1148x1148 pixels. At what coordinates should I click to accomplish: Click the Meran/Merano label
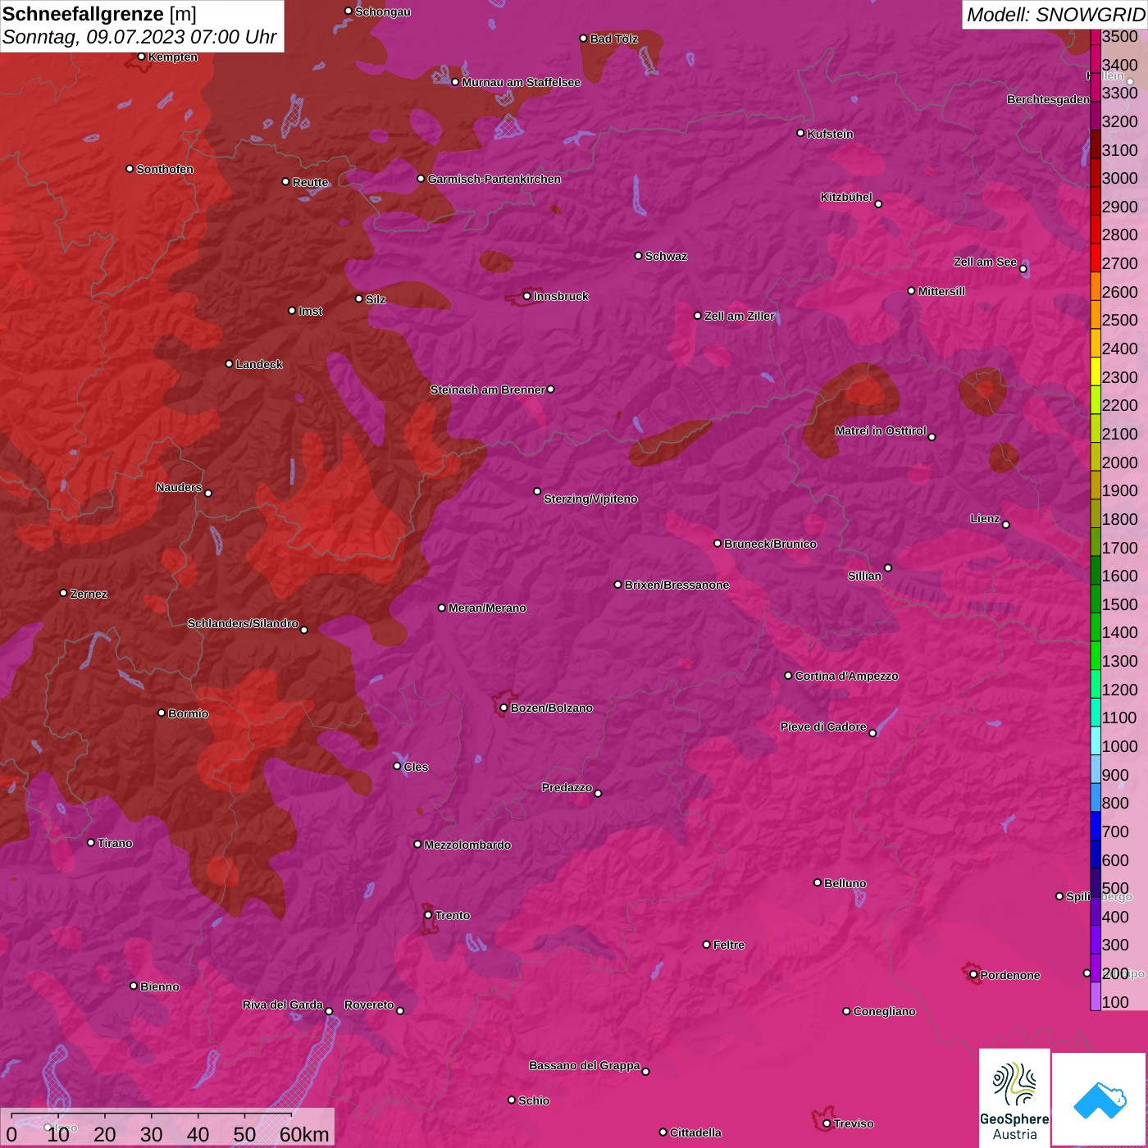click(x=487, y=608)
